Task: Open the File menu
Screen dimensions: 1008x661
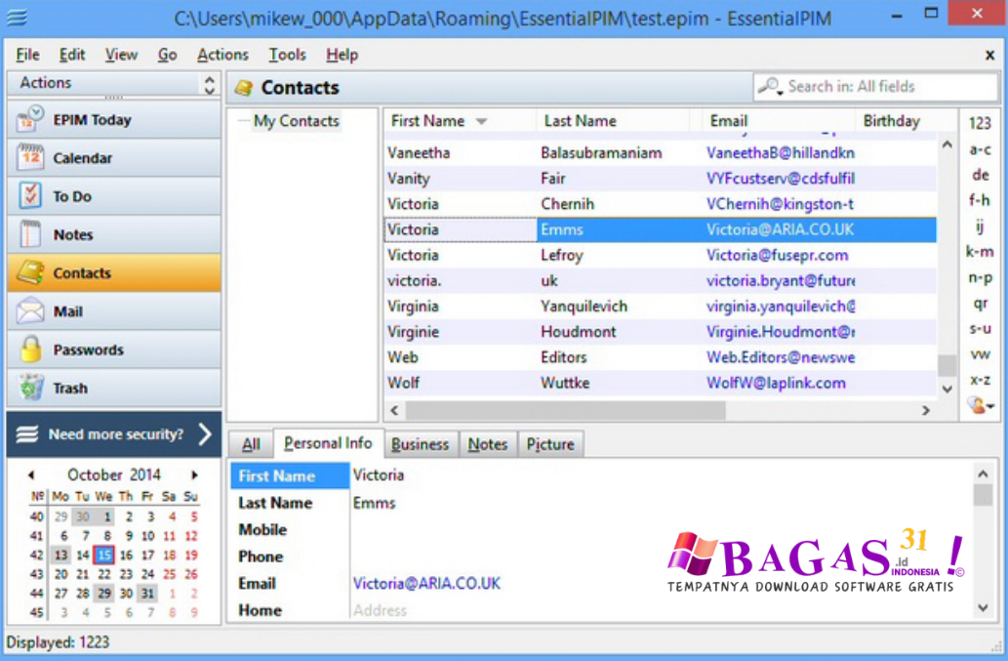Action: pos(27,56)
